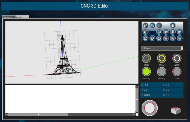Viewport: 190px width, 122px height.
Task: Rotate the view counterclockwise
Action: (x=159, y=38)
